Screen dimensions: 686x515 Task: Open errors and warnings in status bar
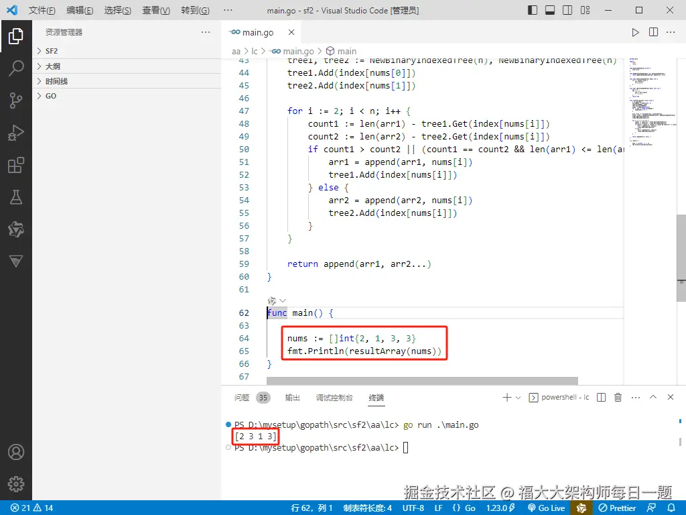[x=31, y=508]
